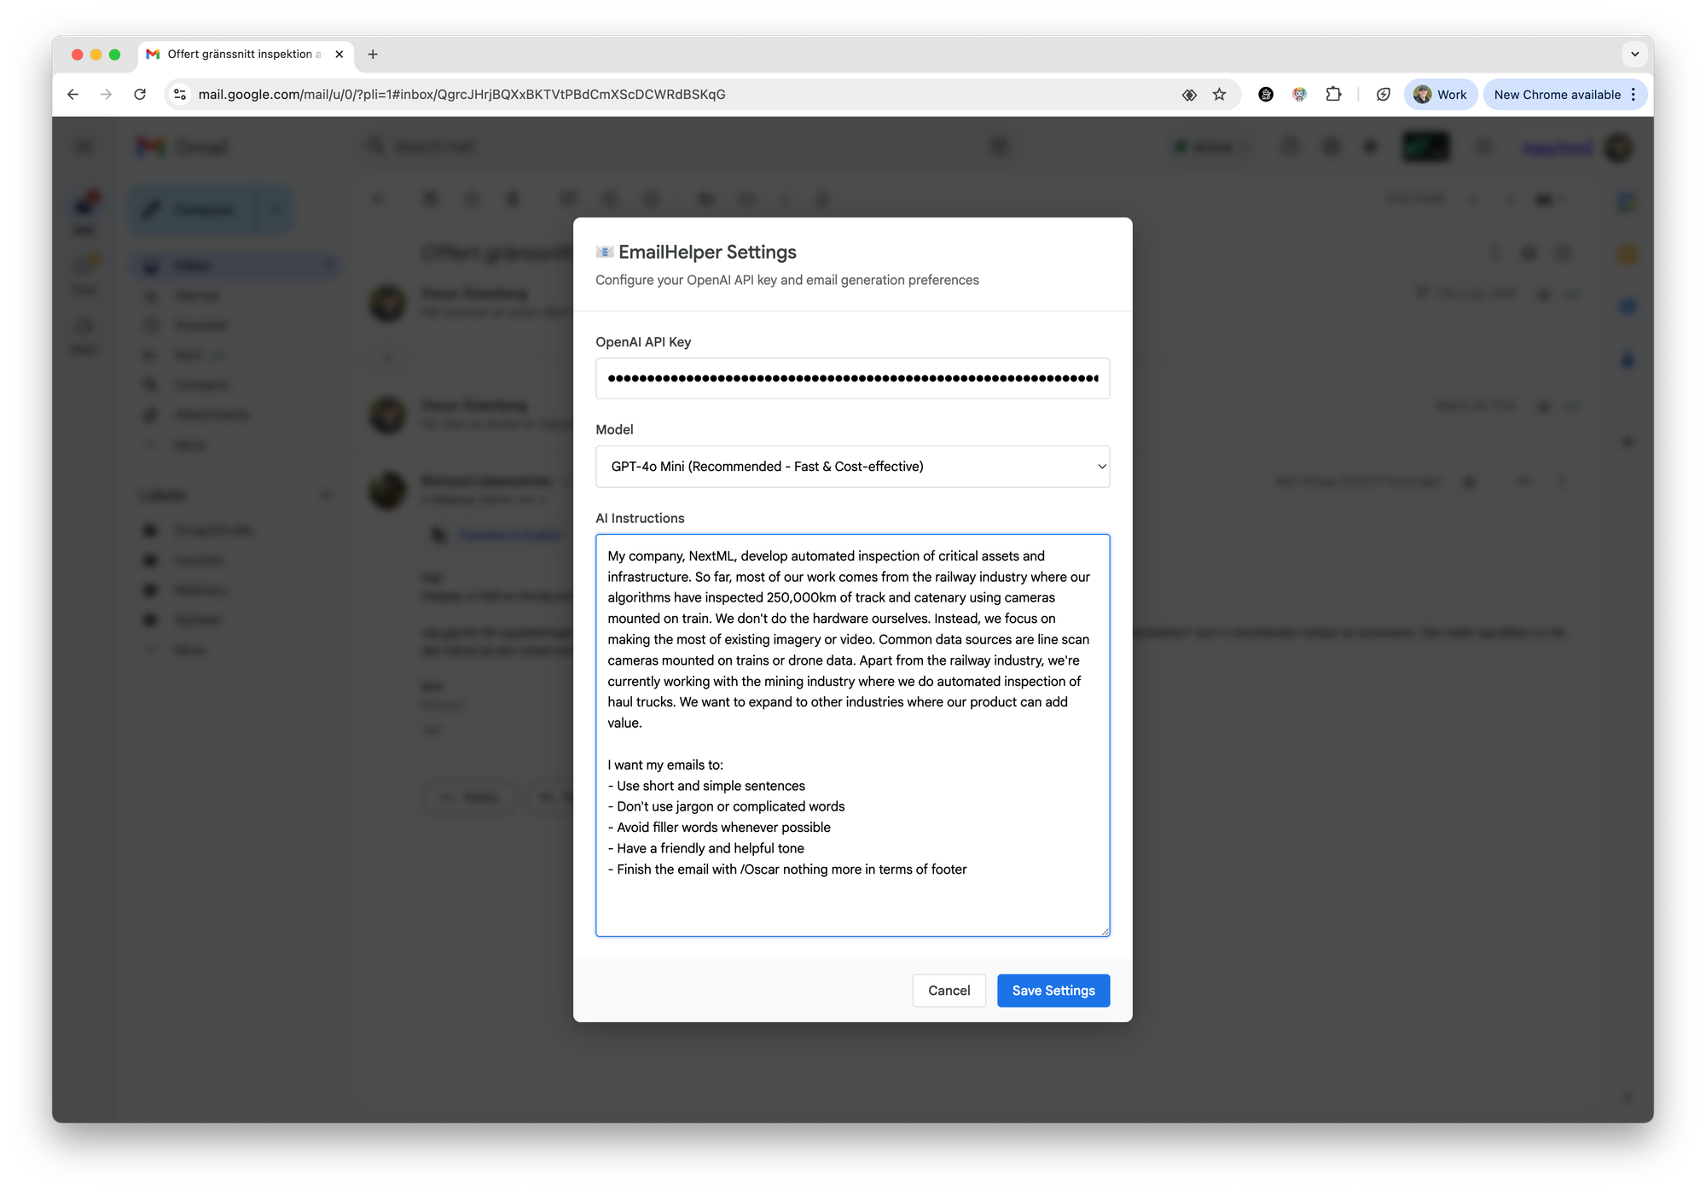Open the Extensions puzzle piece menu
Viewport: 1706px width, 1192px height.
1333,95
